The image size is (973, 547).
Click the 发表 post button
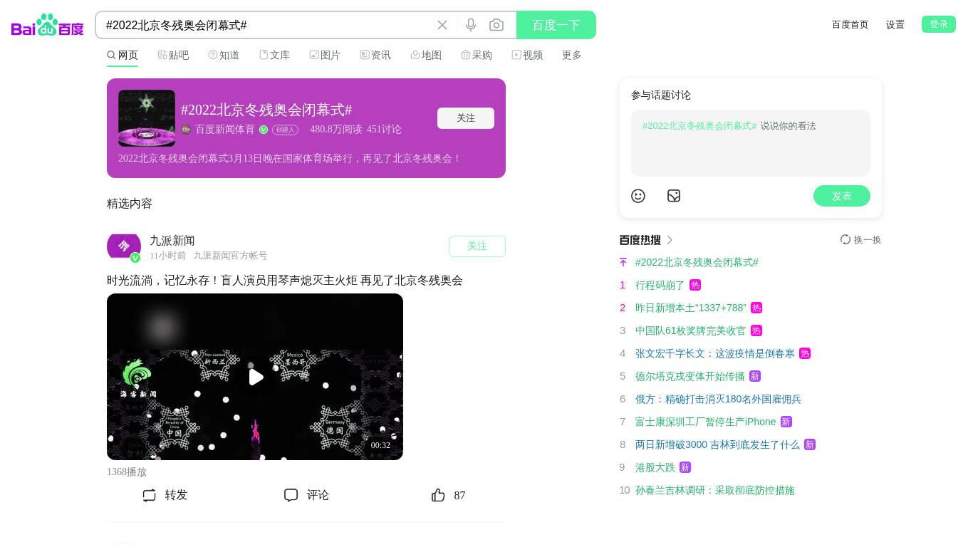(842, 196)
